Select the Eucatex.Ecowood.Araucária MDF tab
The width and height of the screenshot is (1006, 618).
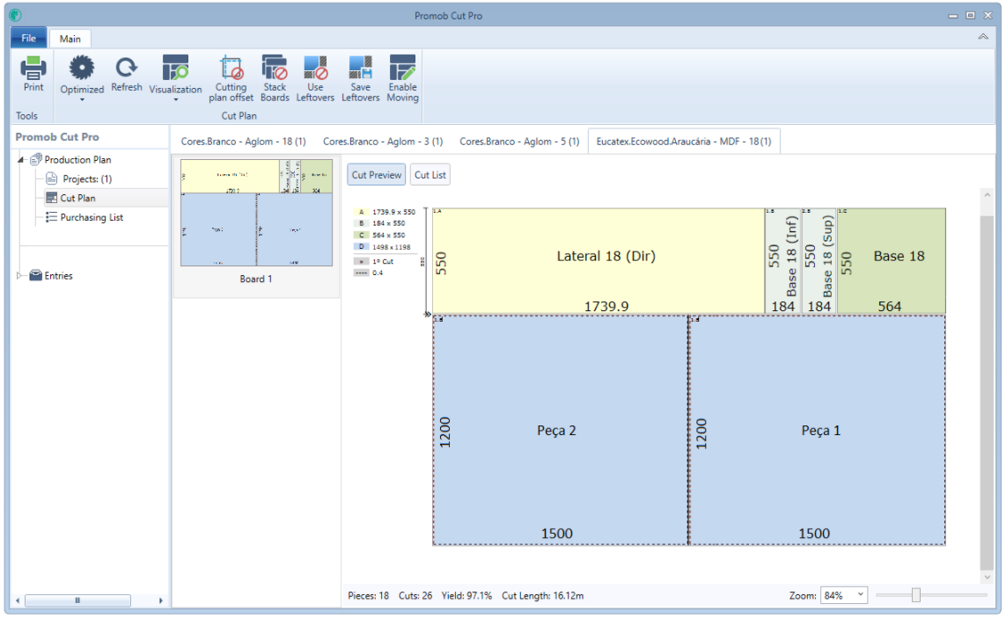[684, 141]
